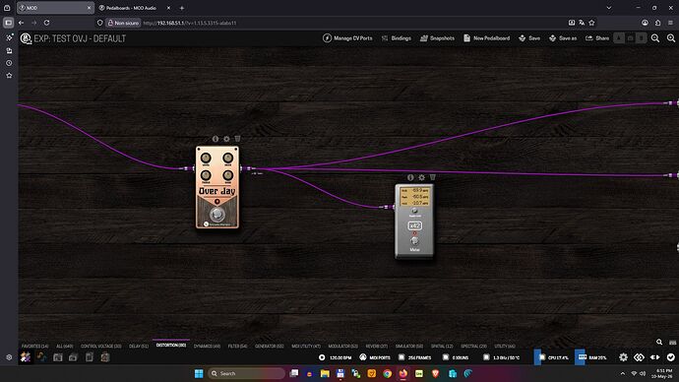
Task: Click the Windows taskbar Search box
Action: tap(247, 373)
